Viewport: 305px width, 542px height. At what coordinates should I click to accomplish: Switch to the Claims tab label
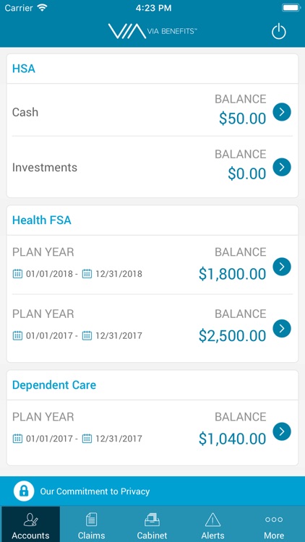[x=91, y=535]
